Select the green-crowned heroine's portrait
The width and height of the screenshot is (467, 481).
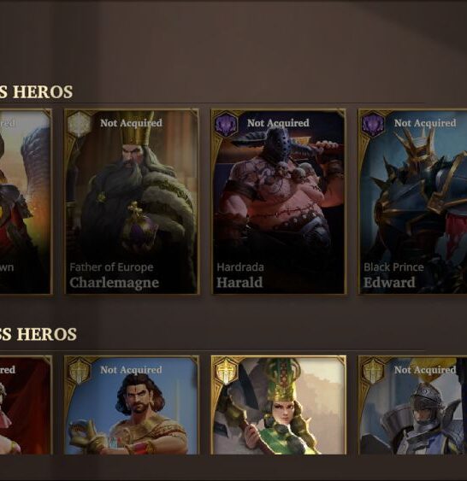tap(279, 405)
